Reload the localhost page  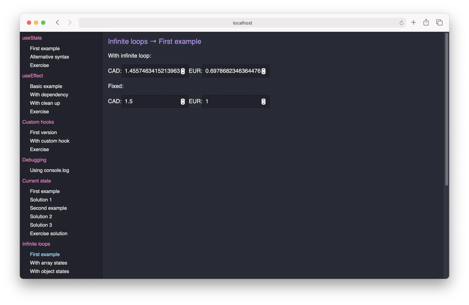pyautogui.click(x=401, y=23)
